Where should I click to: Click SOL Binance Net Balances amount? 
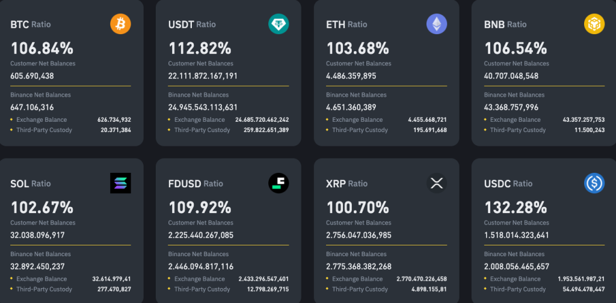click(x=37, y=266)
